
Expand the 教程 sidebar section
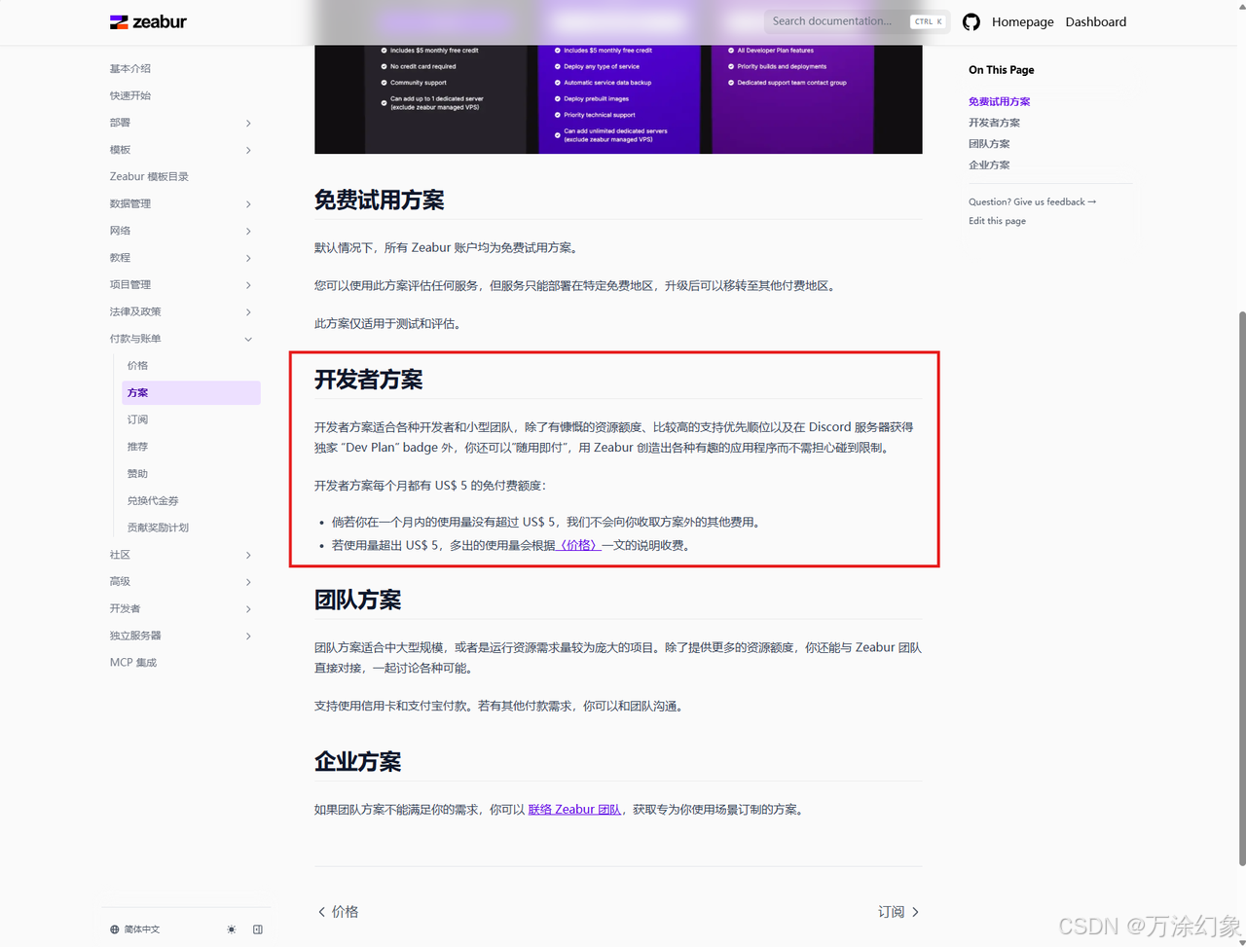tap(181, 258)
